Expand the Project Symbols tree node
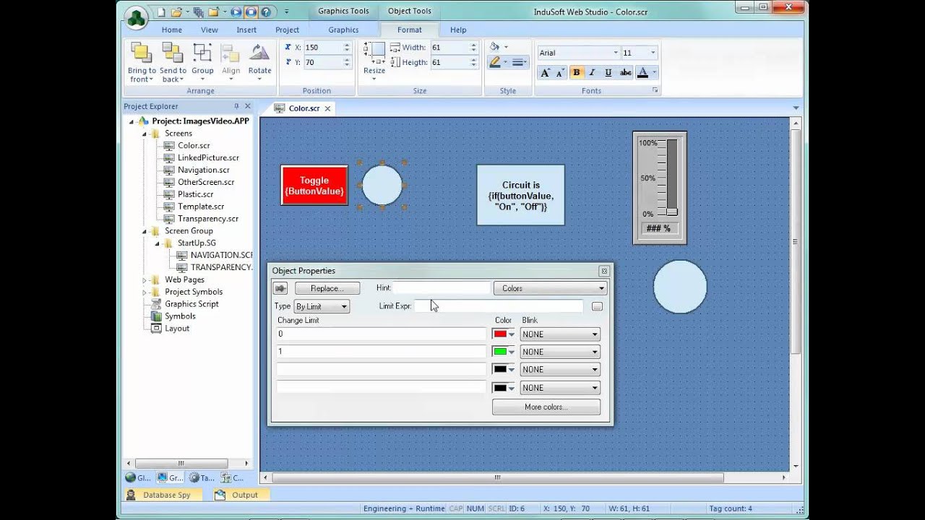The height and width of the screenshot is (520, 925). tap(144, 292)
